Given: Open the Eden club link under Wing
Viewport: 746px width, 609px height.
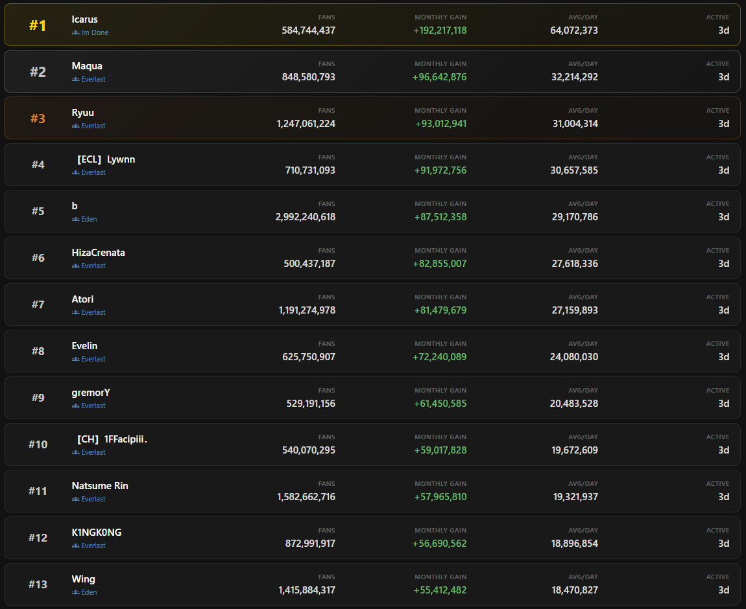Looking at the screenshot, I should [x=89, y=592].
